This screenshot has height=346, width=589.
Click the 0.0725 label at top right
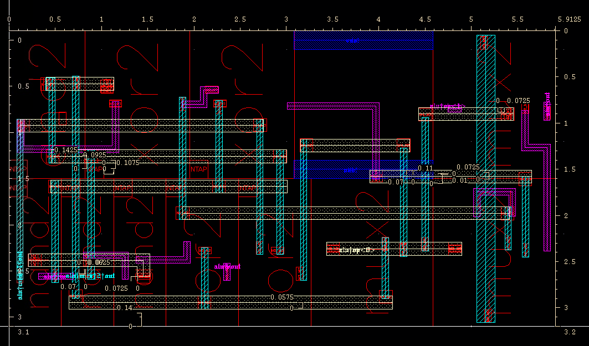tap(519, 101)
